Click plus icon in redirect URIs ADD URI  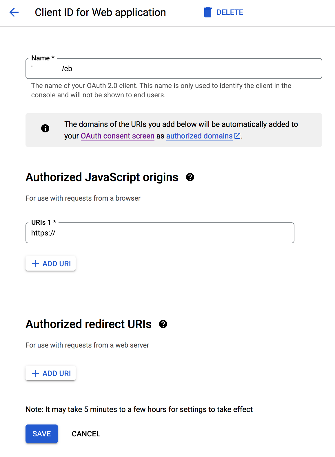[35, 373]
